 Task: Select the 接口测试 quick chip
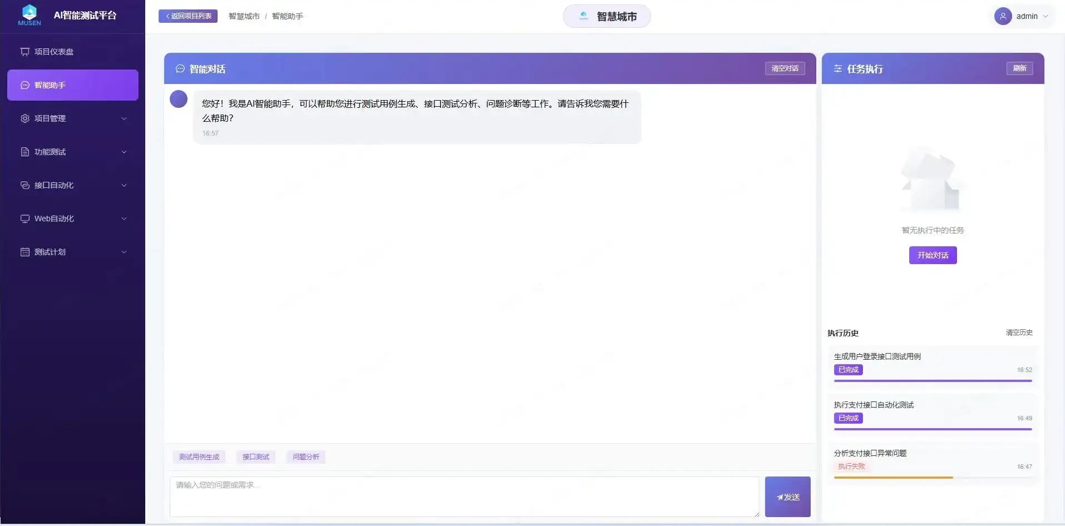255,456
